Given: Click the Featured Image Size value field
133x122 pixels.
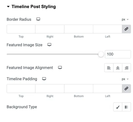Looking at the screenshot, I should coord(118,54).
